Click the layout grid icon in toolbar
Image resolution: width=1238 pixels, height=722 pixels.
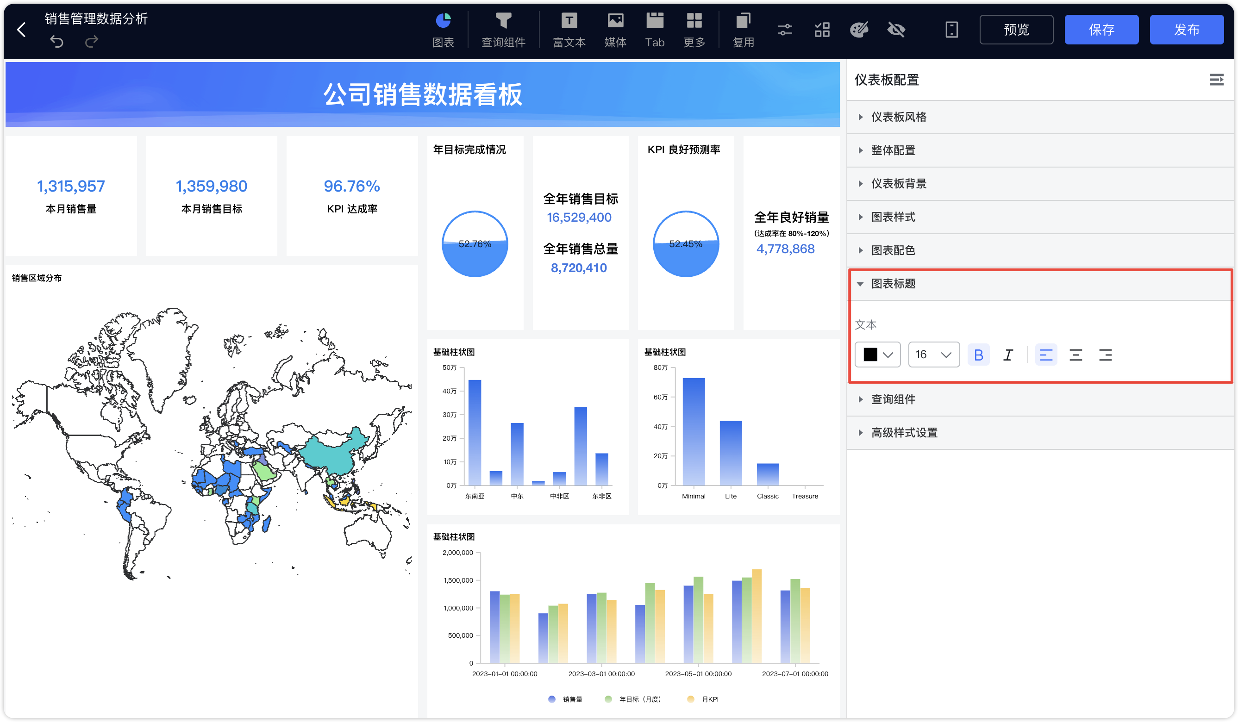click(822, 30)
